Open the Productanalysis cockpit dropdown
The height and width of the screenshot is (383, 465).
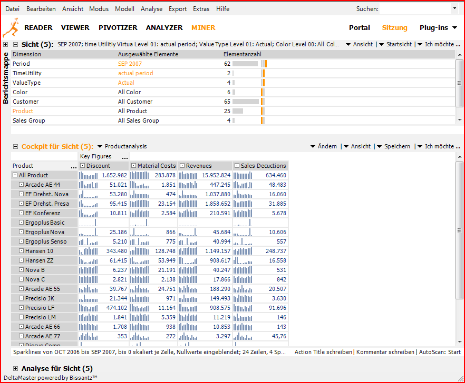(122, 146)
